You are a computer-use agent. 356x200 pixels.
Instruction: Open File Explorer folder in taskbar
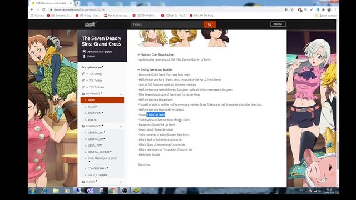[x=56, y=191]
